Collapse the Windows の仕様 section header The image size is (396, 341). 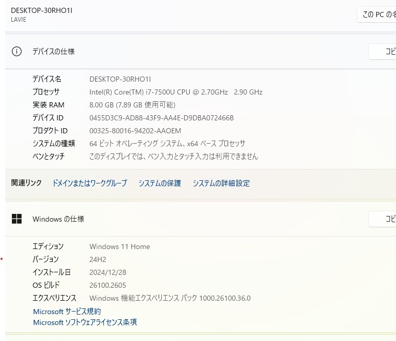[201, 219]
